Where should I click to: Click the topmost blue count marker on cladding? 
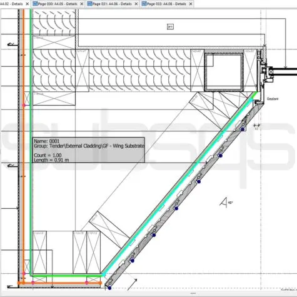click(x=243, y=129)
